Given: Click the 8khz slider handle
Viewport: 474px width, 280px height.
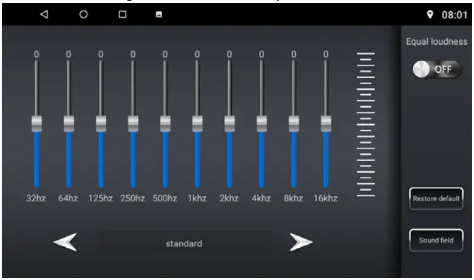Looking at the screenshot, I should pos(294,124).
